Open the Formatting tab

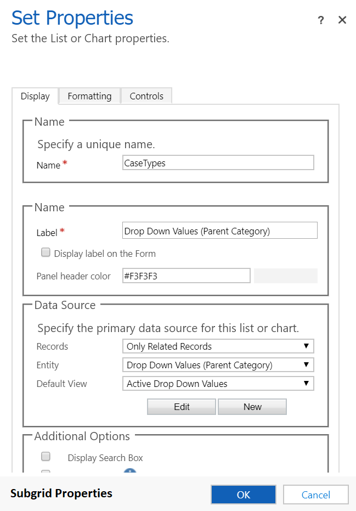point(89,96)
